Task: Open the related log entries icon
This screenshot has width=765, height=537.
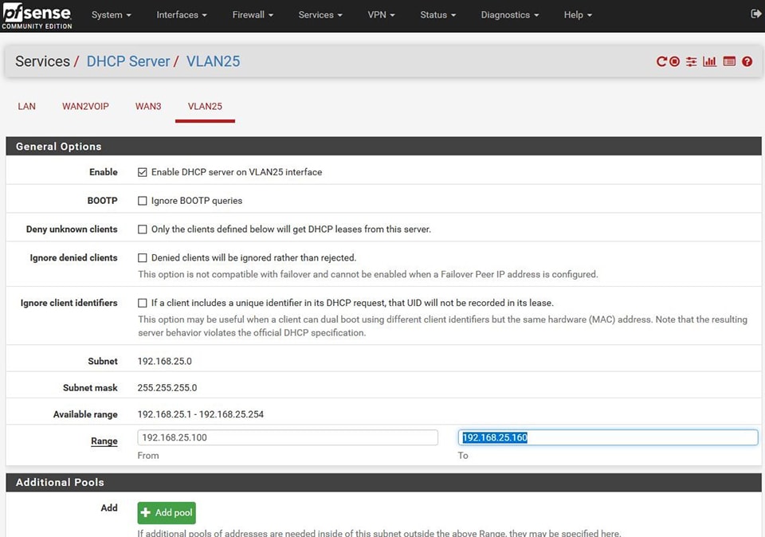Action: click(729, 61)
